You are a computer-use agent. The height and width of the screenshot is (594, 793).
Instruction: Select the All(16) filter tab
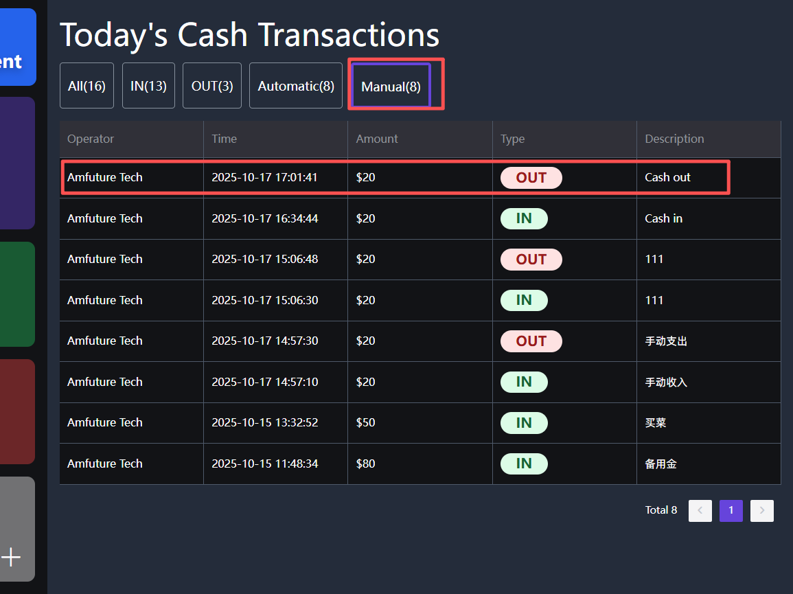point(87,86)
